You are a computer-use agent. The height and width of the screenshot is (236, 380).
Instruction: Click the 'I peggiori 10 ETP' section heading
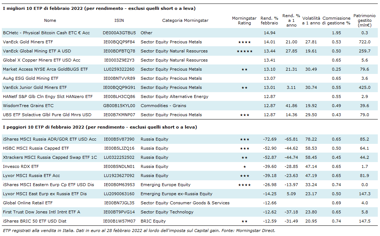click(99, 127)
